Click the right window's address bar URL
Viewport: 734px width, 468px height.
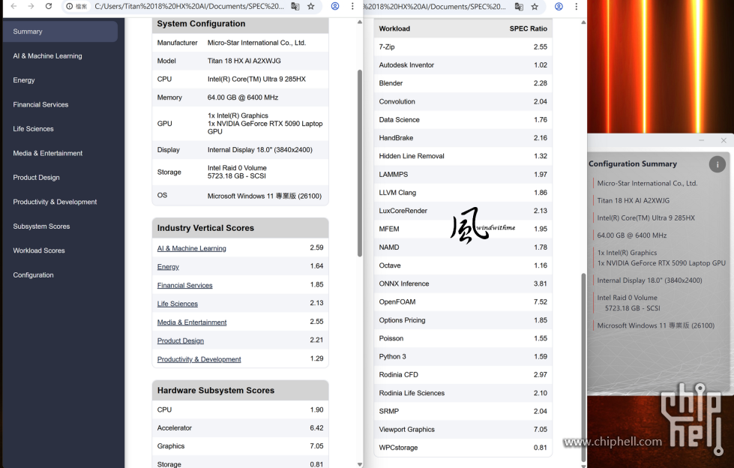pos(434,7)
